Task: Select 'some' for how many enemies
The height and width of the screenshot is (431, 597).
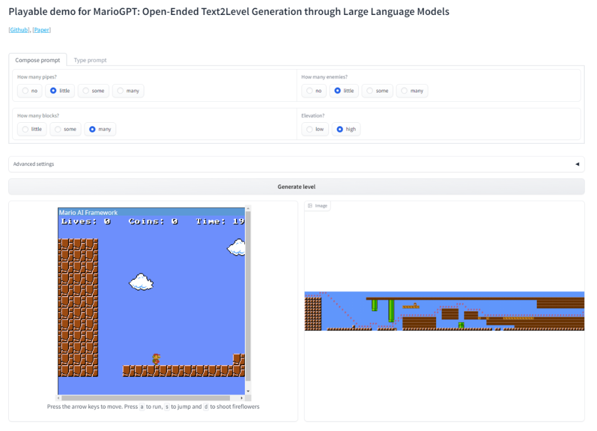Action: pyautogui.click(x=378, y=91)
